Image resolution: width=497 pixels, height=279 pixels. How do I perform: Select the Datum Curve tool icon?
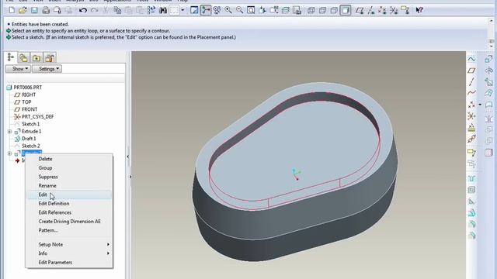coord(471,93)
